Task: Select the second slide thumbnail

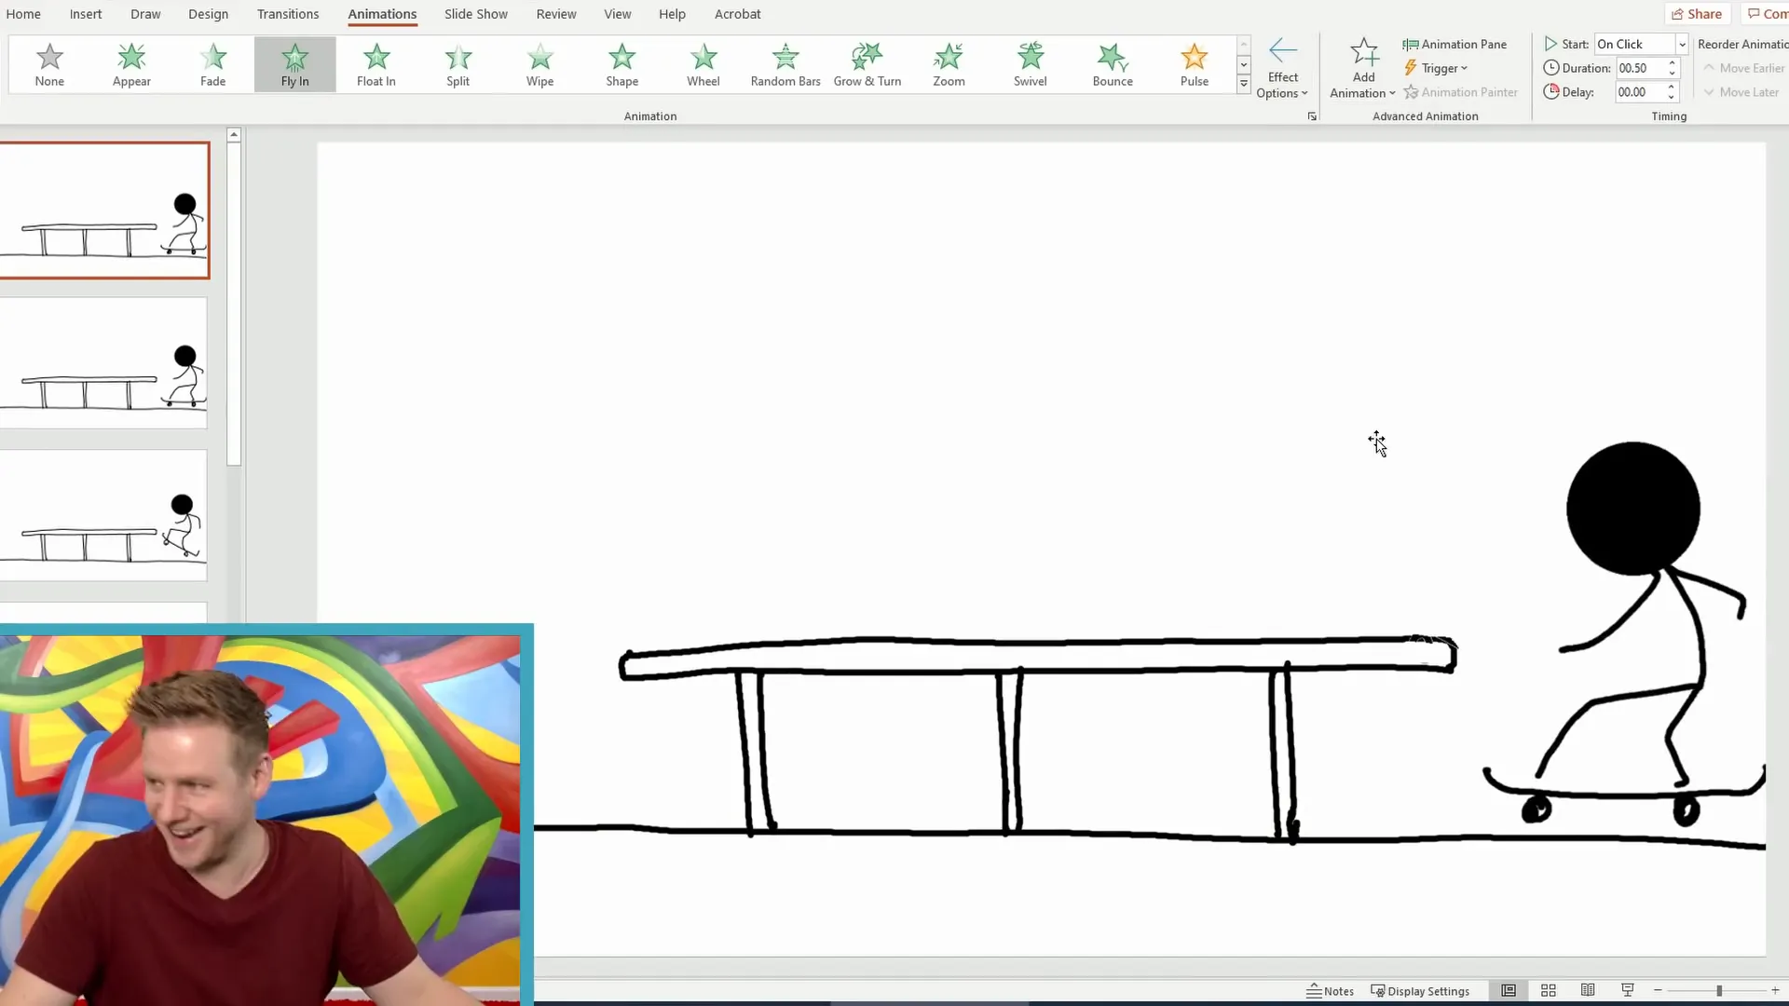Action: click(x=102, y=363)
